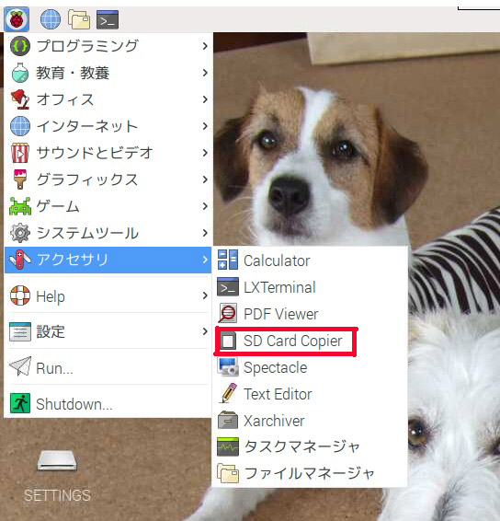Image resolution: width=500 pixels, height=521 pixels.
Task: Launch the web browser globe icon in taskbar
Action: (51, 19)
